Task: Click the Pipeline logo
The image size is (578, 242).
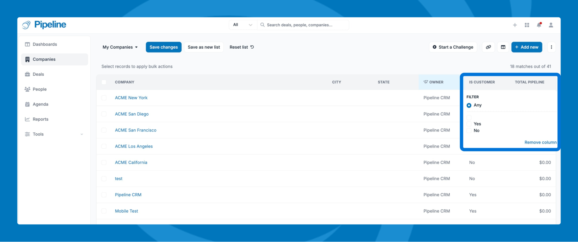Action: coord(44,25)
